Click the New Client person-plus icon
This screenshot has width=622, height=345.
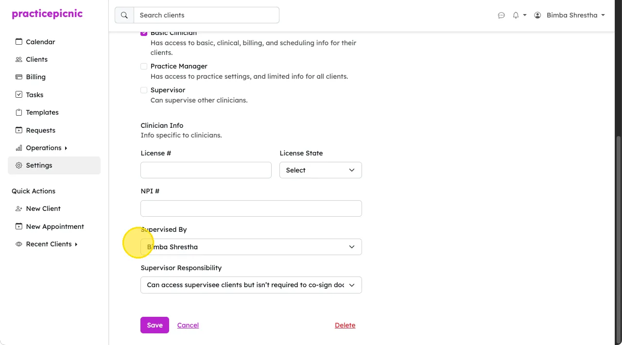(x=19, y=208)
